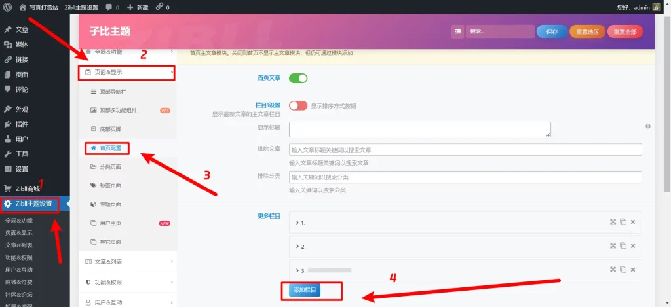Expand 文章&列表 section in the theme panel
The width and height of the screenshot is (671, 307).
(x=128, y=262)
